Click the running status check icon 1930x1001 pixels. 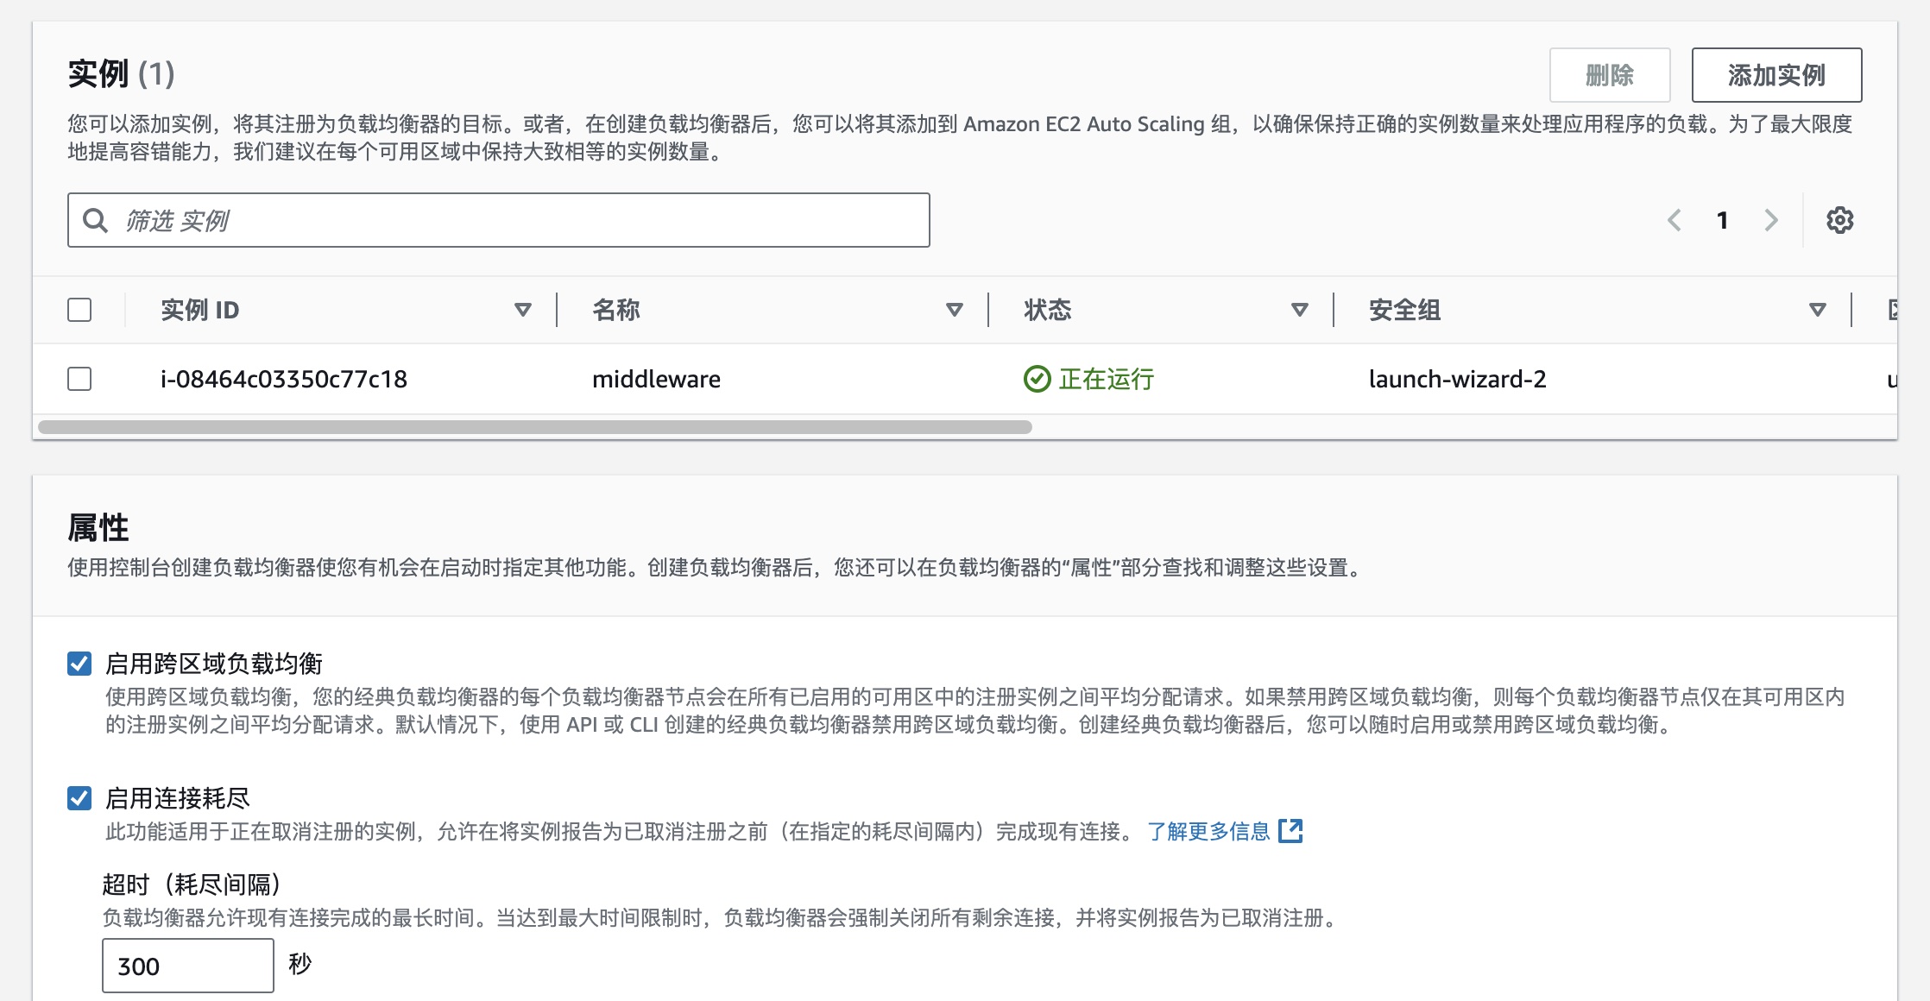pos(1037,379)
